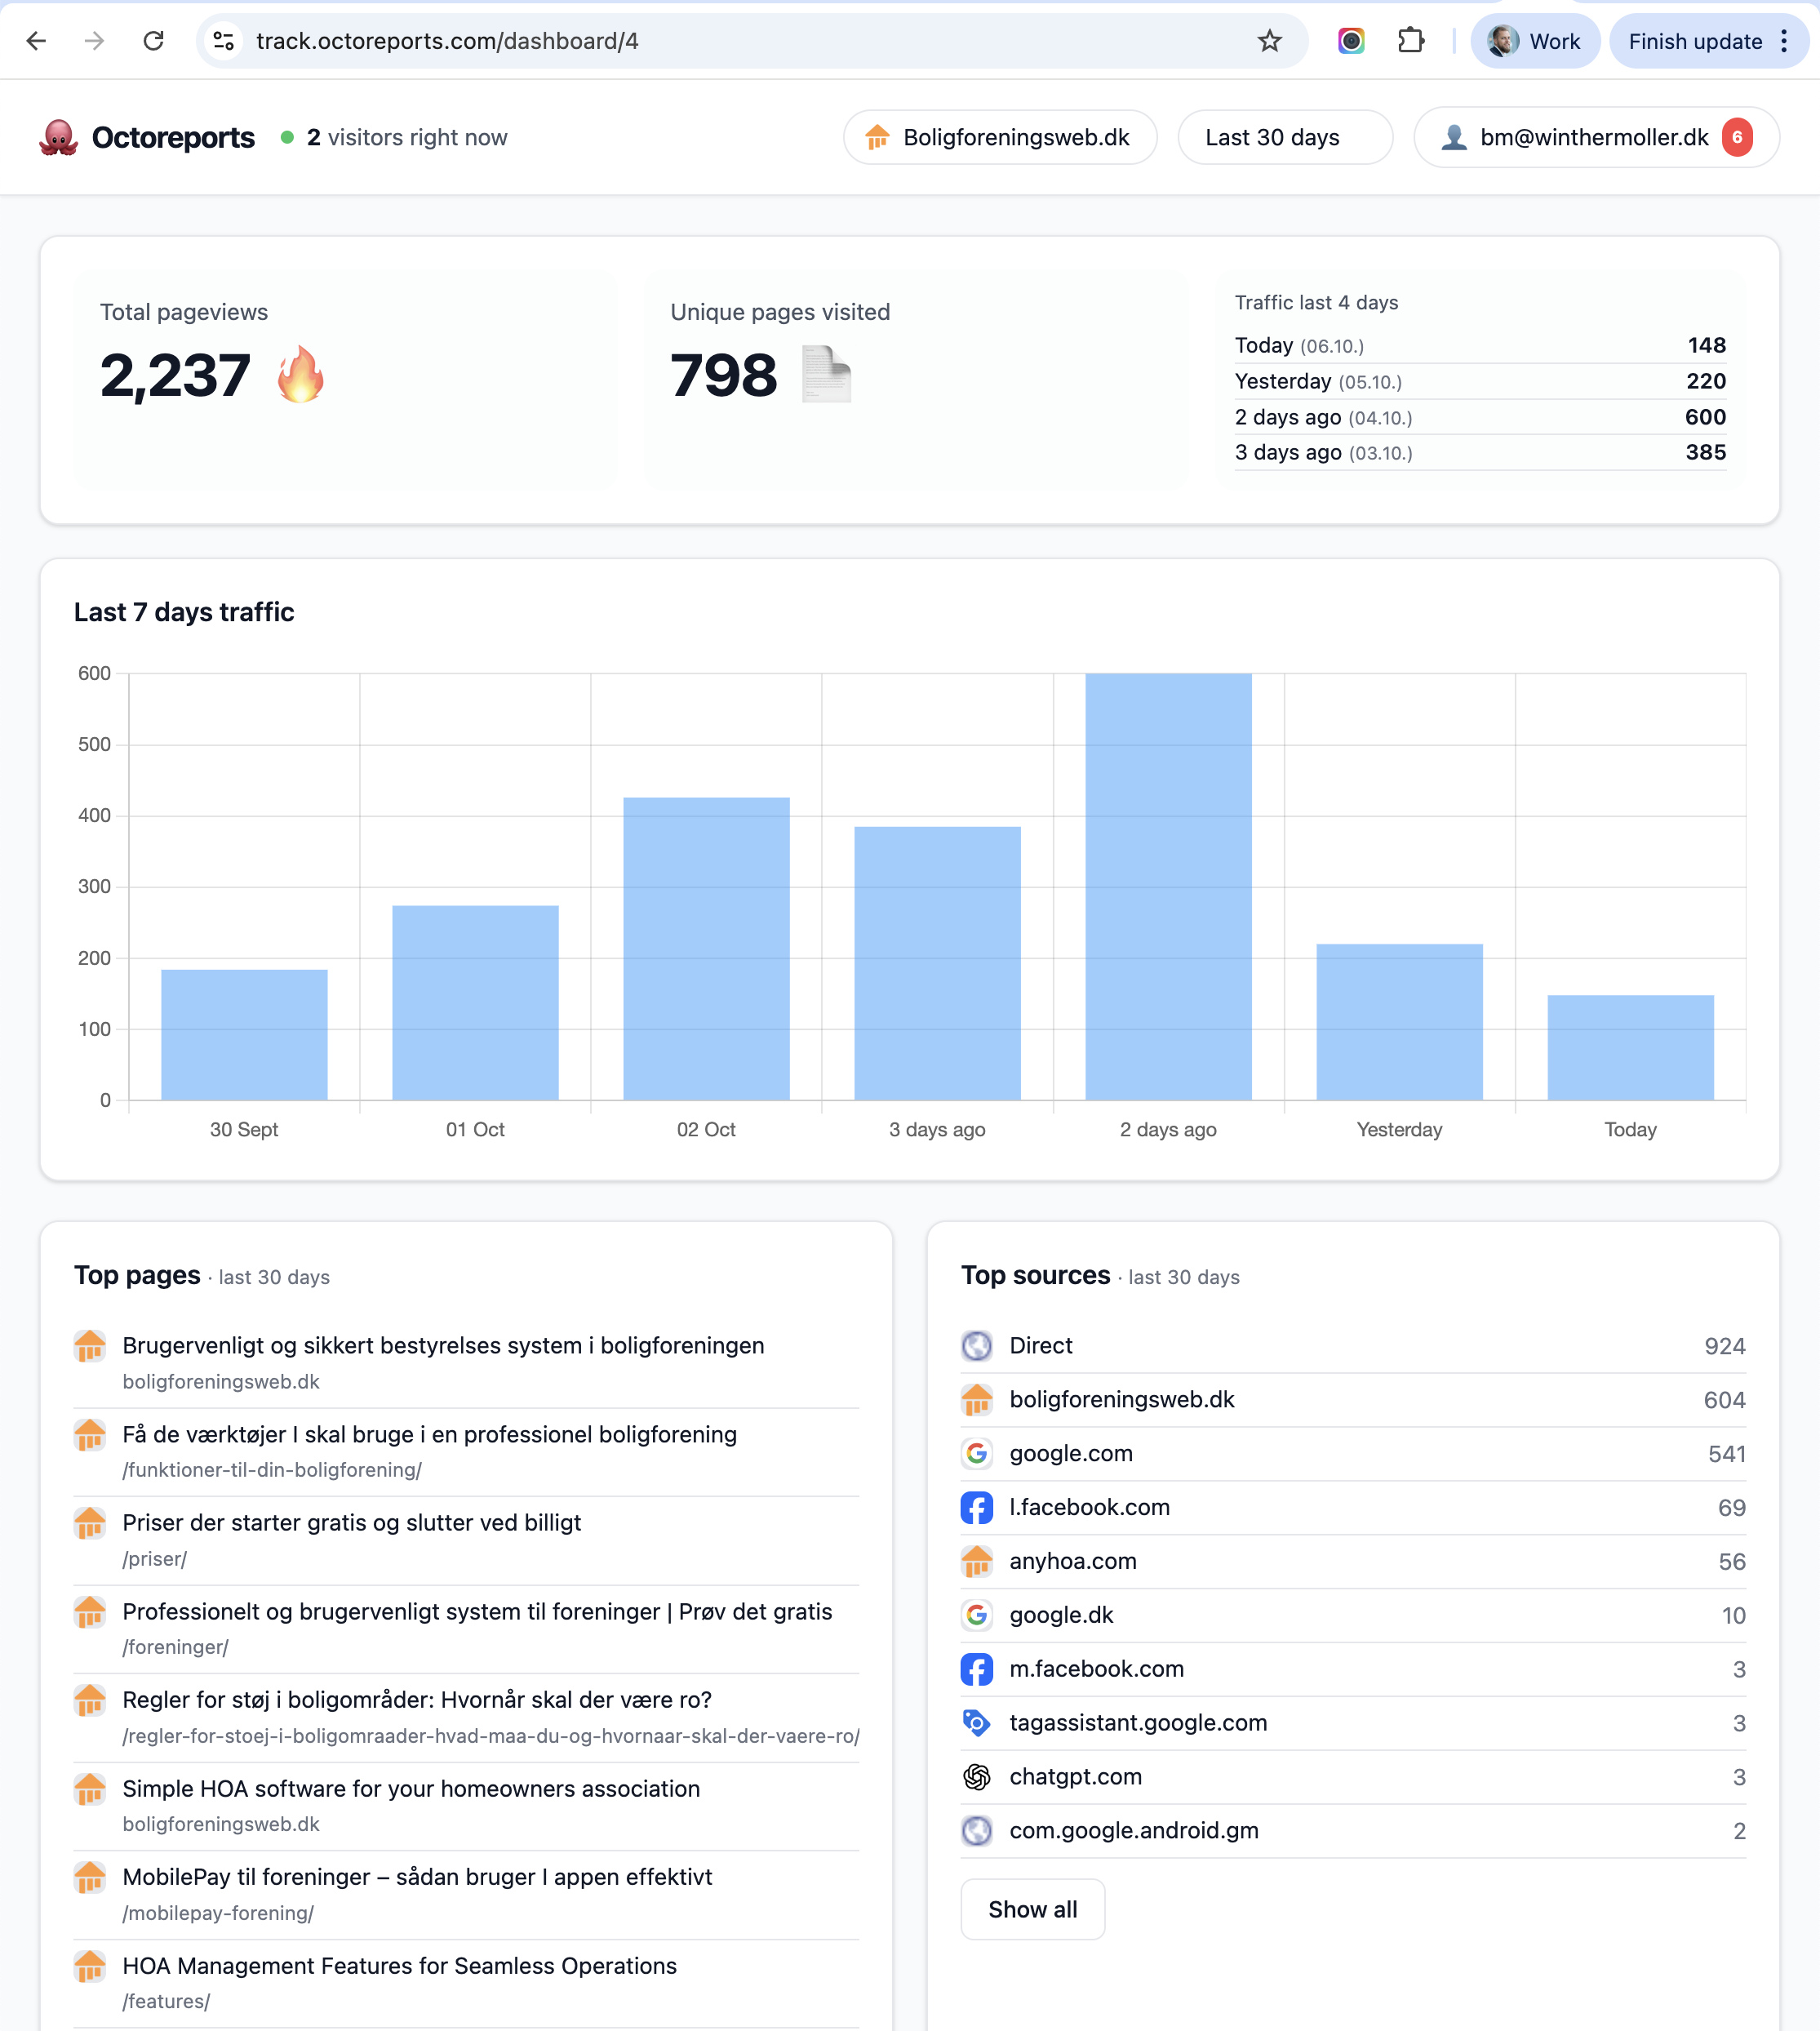Open the Work Chrome profile menu

click(x=1535, y=41)
